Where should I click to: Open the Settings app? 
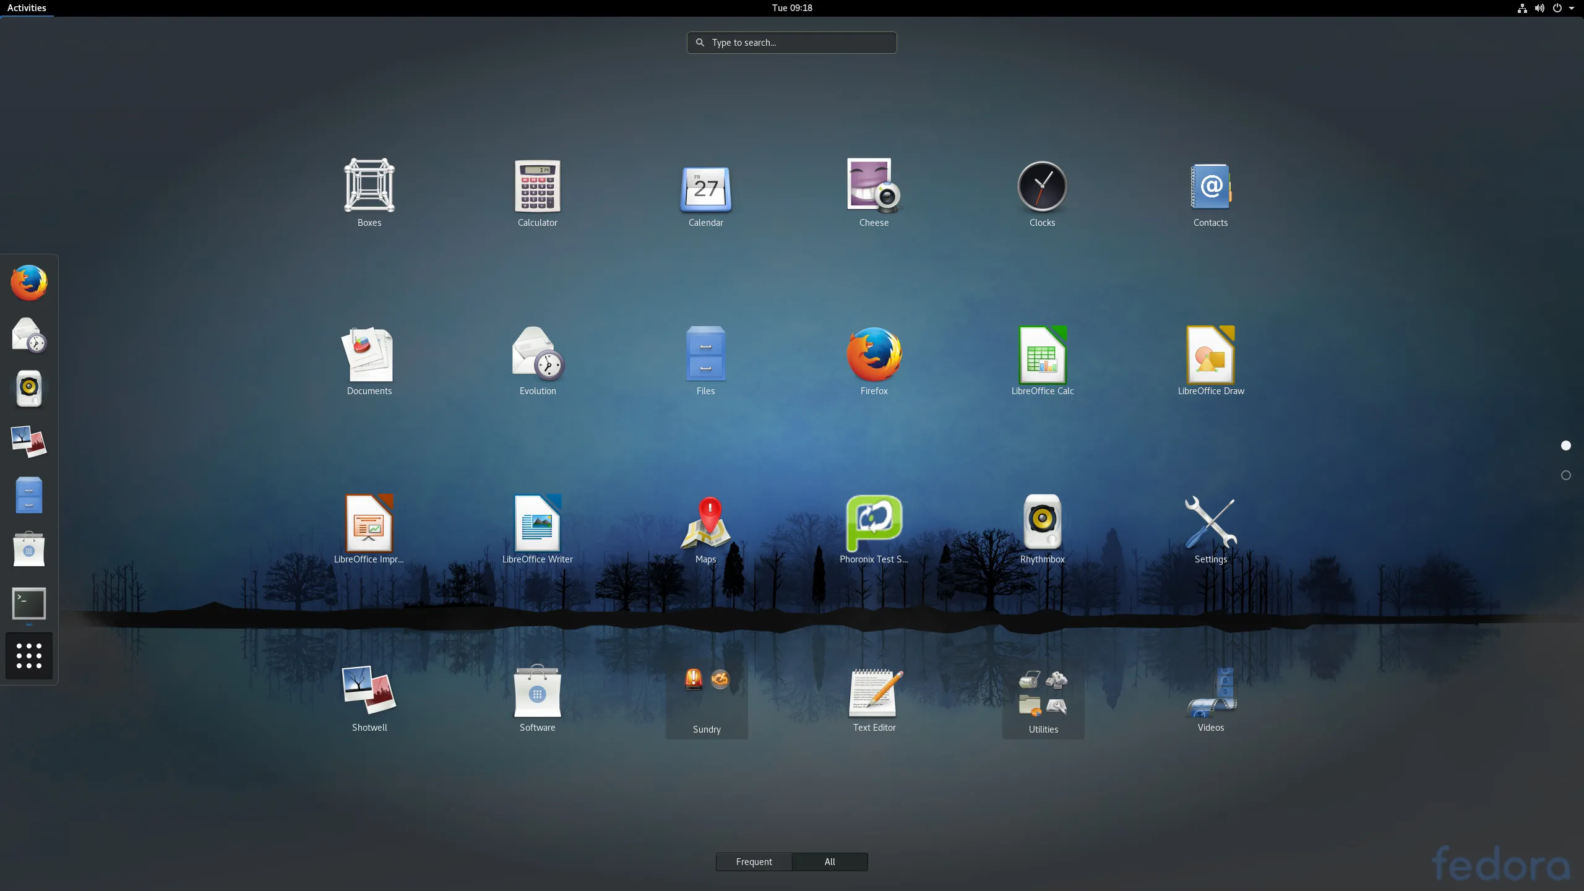1210,523
